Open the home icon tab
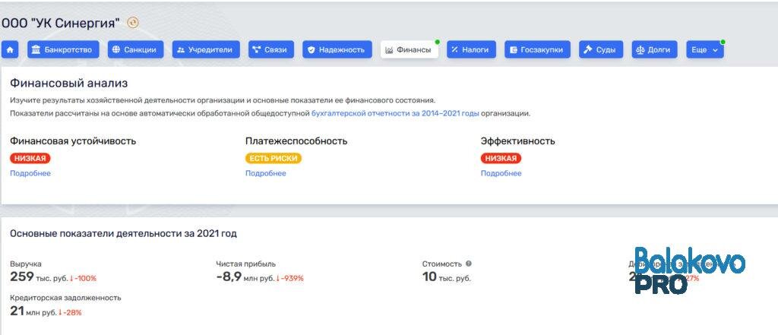778x335 pixels. coord(10,49)
